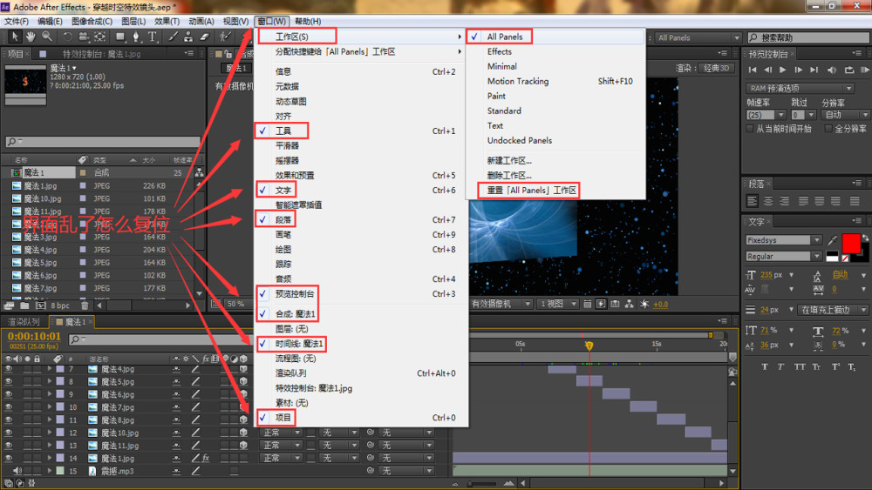Align paragraph text left
This screenshot has height=490, width=872.
click(753, 201)
